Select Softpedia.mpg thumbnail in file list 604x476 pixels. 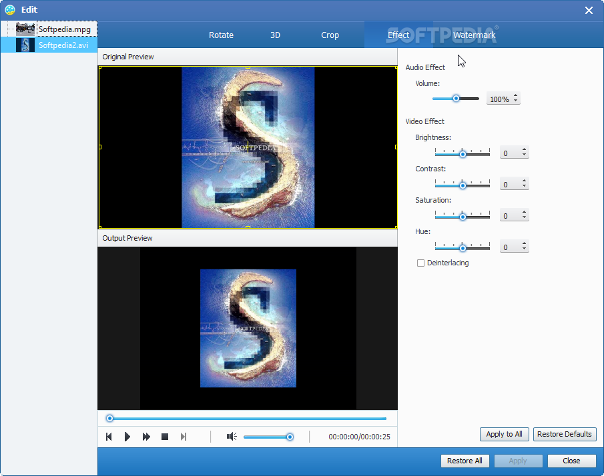(x=25, y=29)
